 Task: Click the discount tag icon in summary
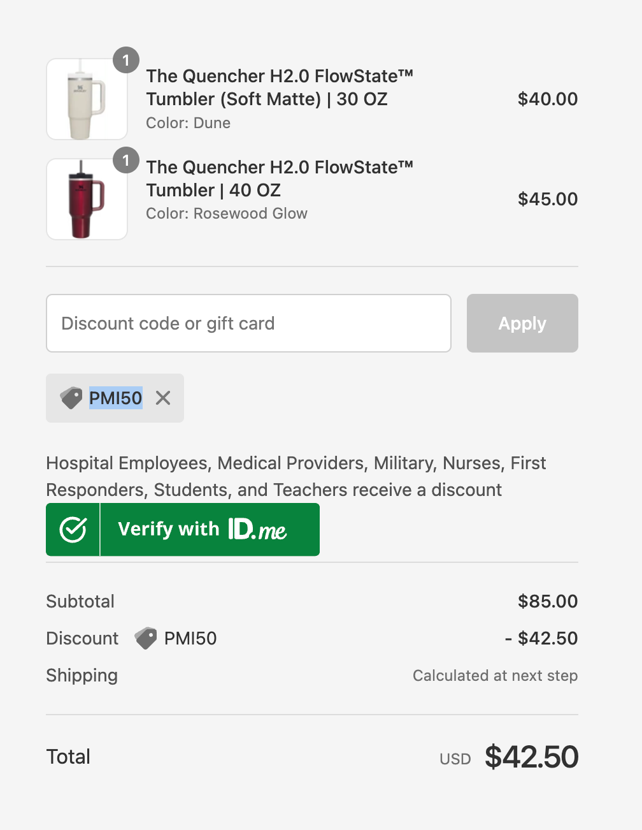(x=146, y=638)
